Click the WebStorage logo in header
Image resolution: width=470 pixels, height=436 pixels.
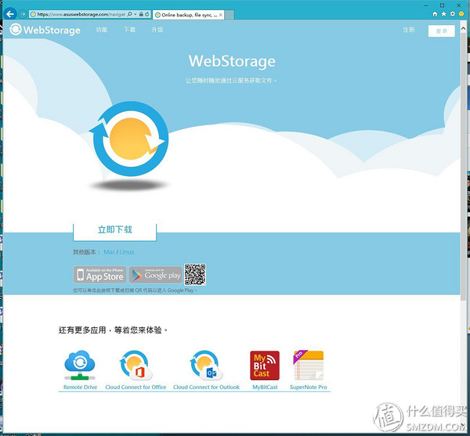pos(45,30)
